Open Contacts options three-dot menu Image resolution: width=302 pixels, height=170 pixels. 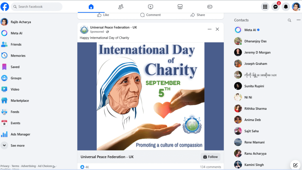[x=298, y=20]
